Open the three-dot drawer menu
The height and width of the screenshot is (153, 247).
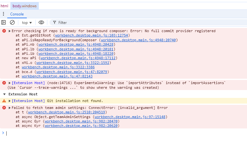coord(3,14)
